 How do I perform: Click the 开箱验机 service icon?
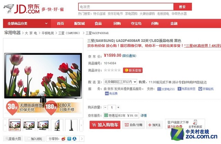tap(200, 89)
